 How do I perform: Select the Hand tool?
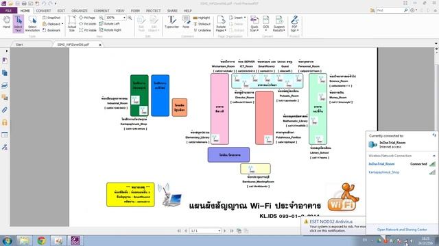[x=6, y=23]
